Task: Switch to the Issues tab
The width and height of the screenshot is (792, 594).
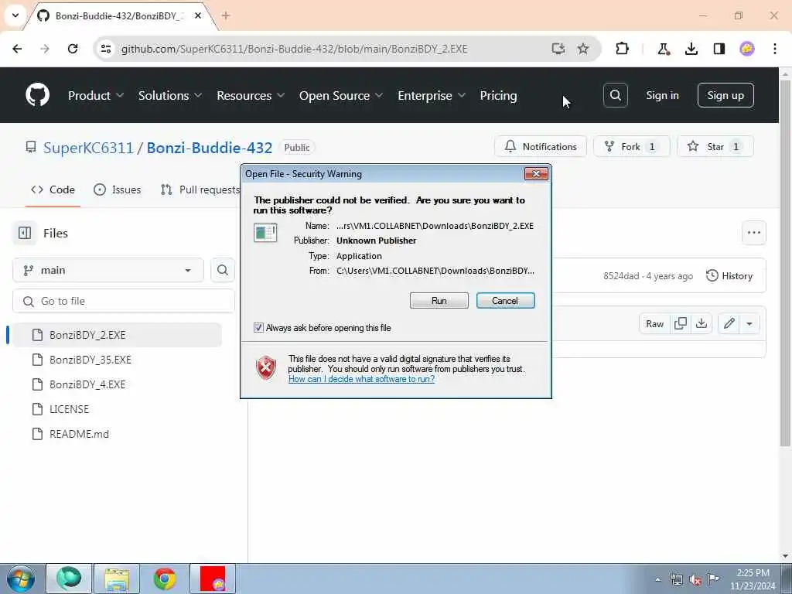Action: (x=118, y=189)
